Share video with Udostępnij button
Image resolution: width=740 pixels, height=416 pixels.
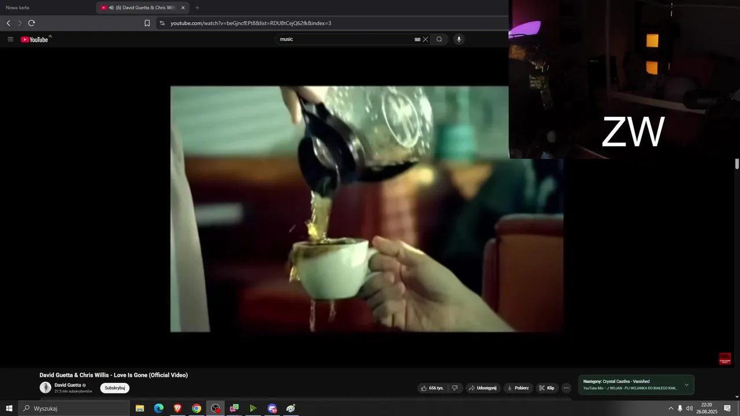click(x=482, y=388)
